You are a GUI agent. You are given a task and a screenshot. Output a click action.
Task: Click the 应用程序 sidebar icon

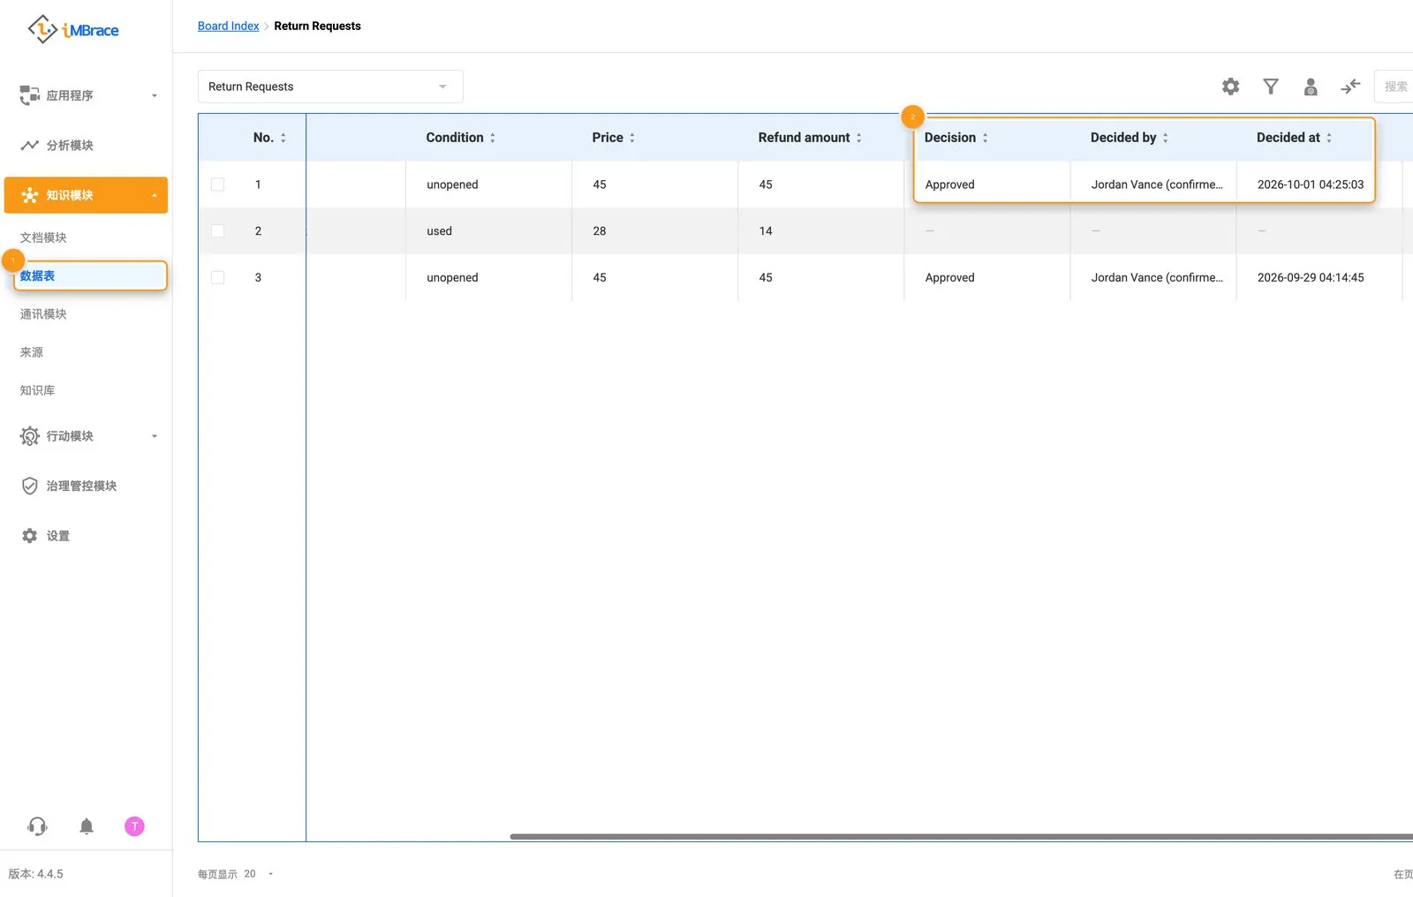(30, 95)
